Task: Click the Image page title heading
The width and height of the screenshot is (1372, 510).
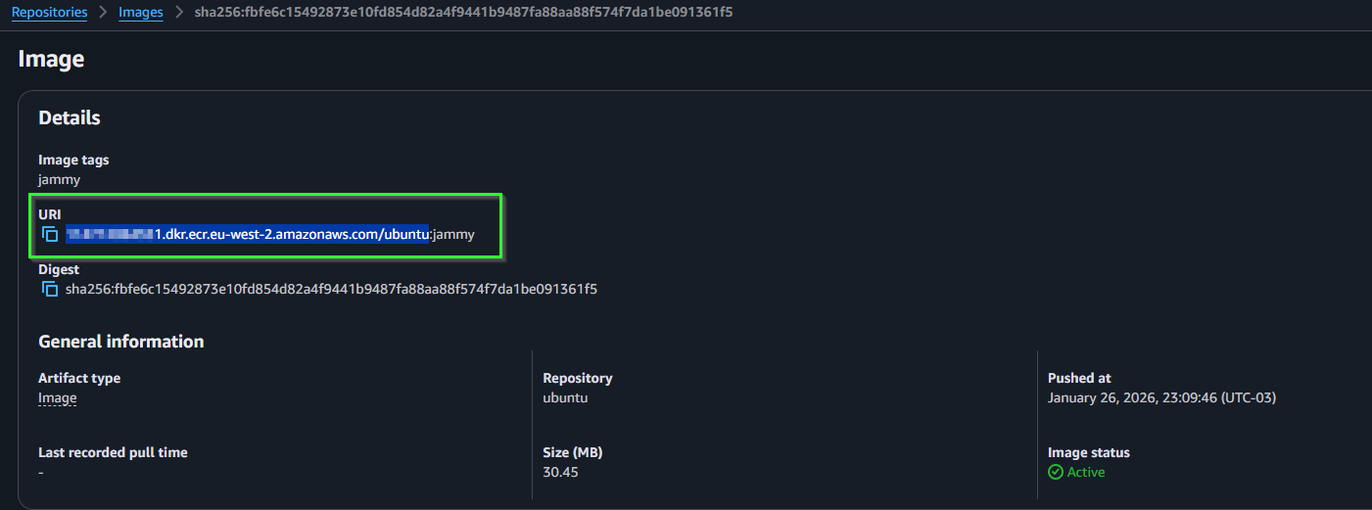Action: pos(51,59)
